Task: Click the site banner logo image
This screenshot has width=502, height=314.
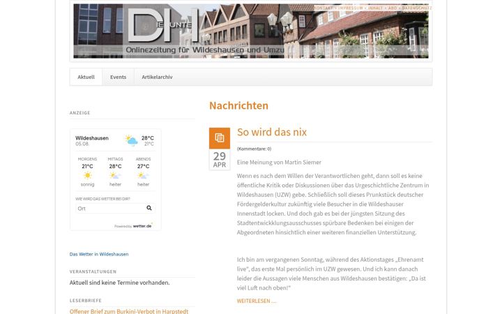Action: [x=251, y=31]
